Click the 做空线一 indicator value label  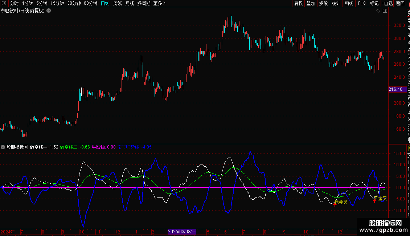tap(44, 147)
